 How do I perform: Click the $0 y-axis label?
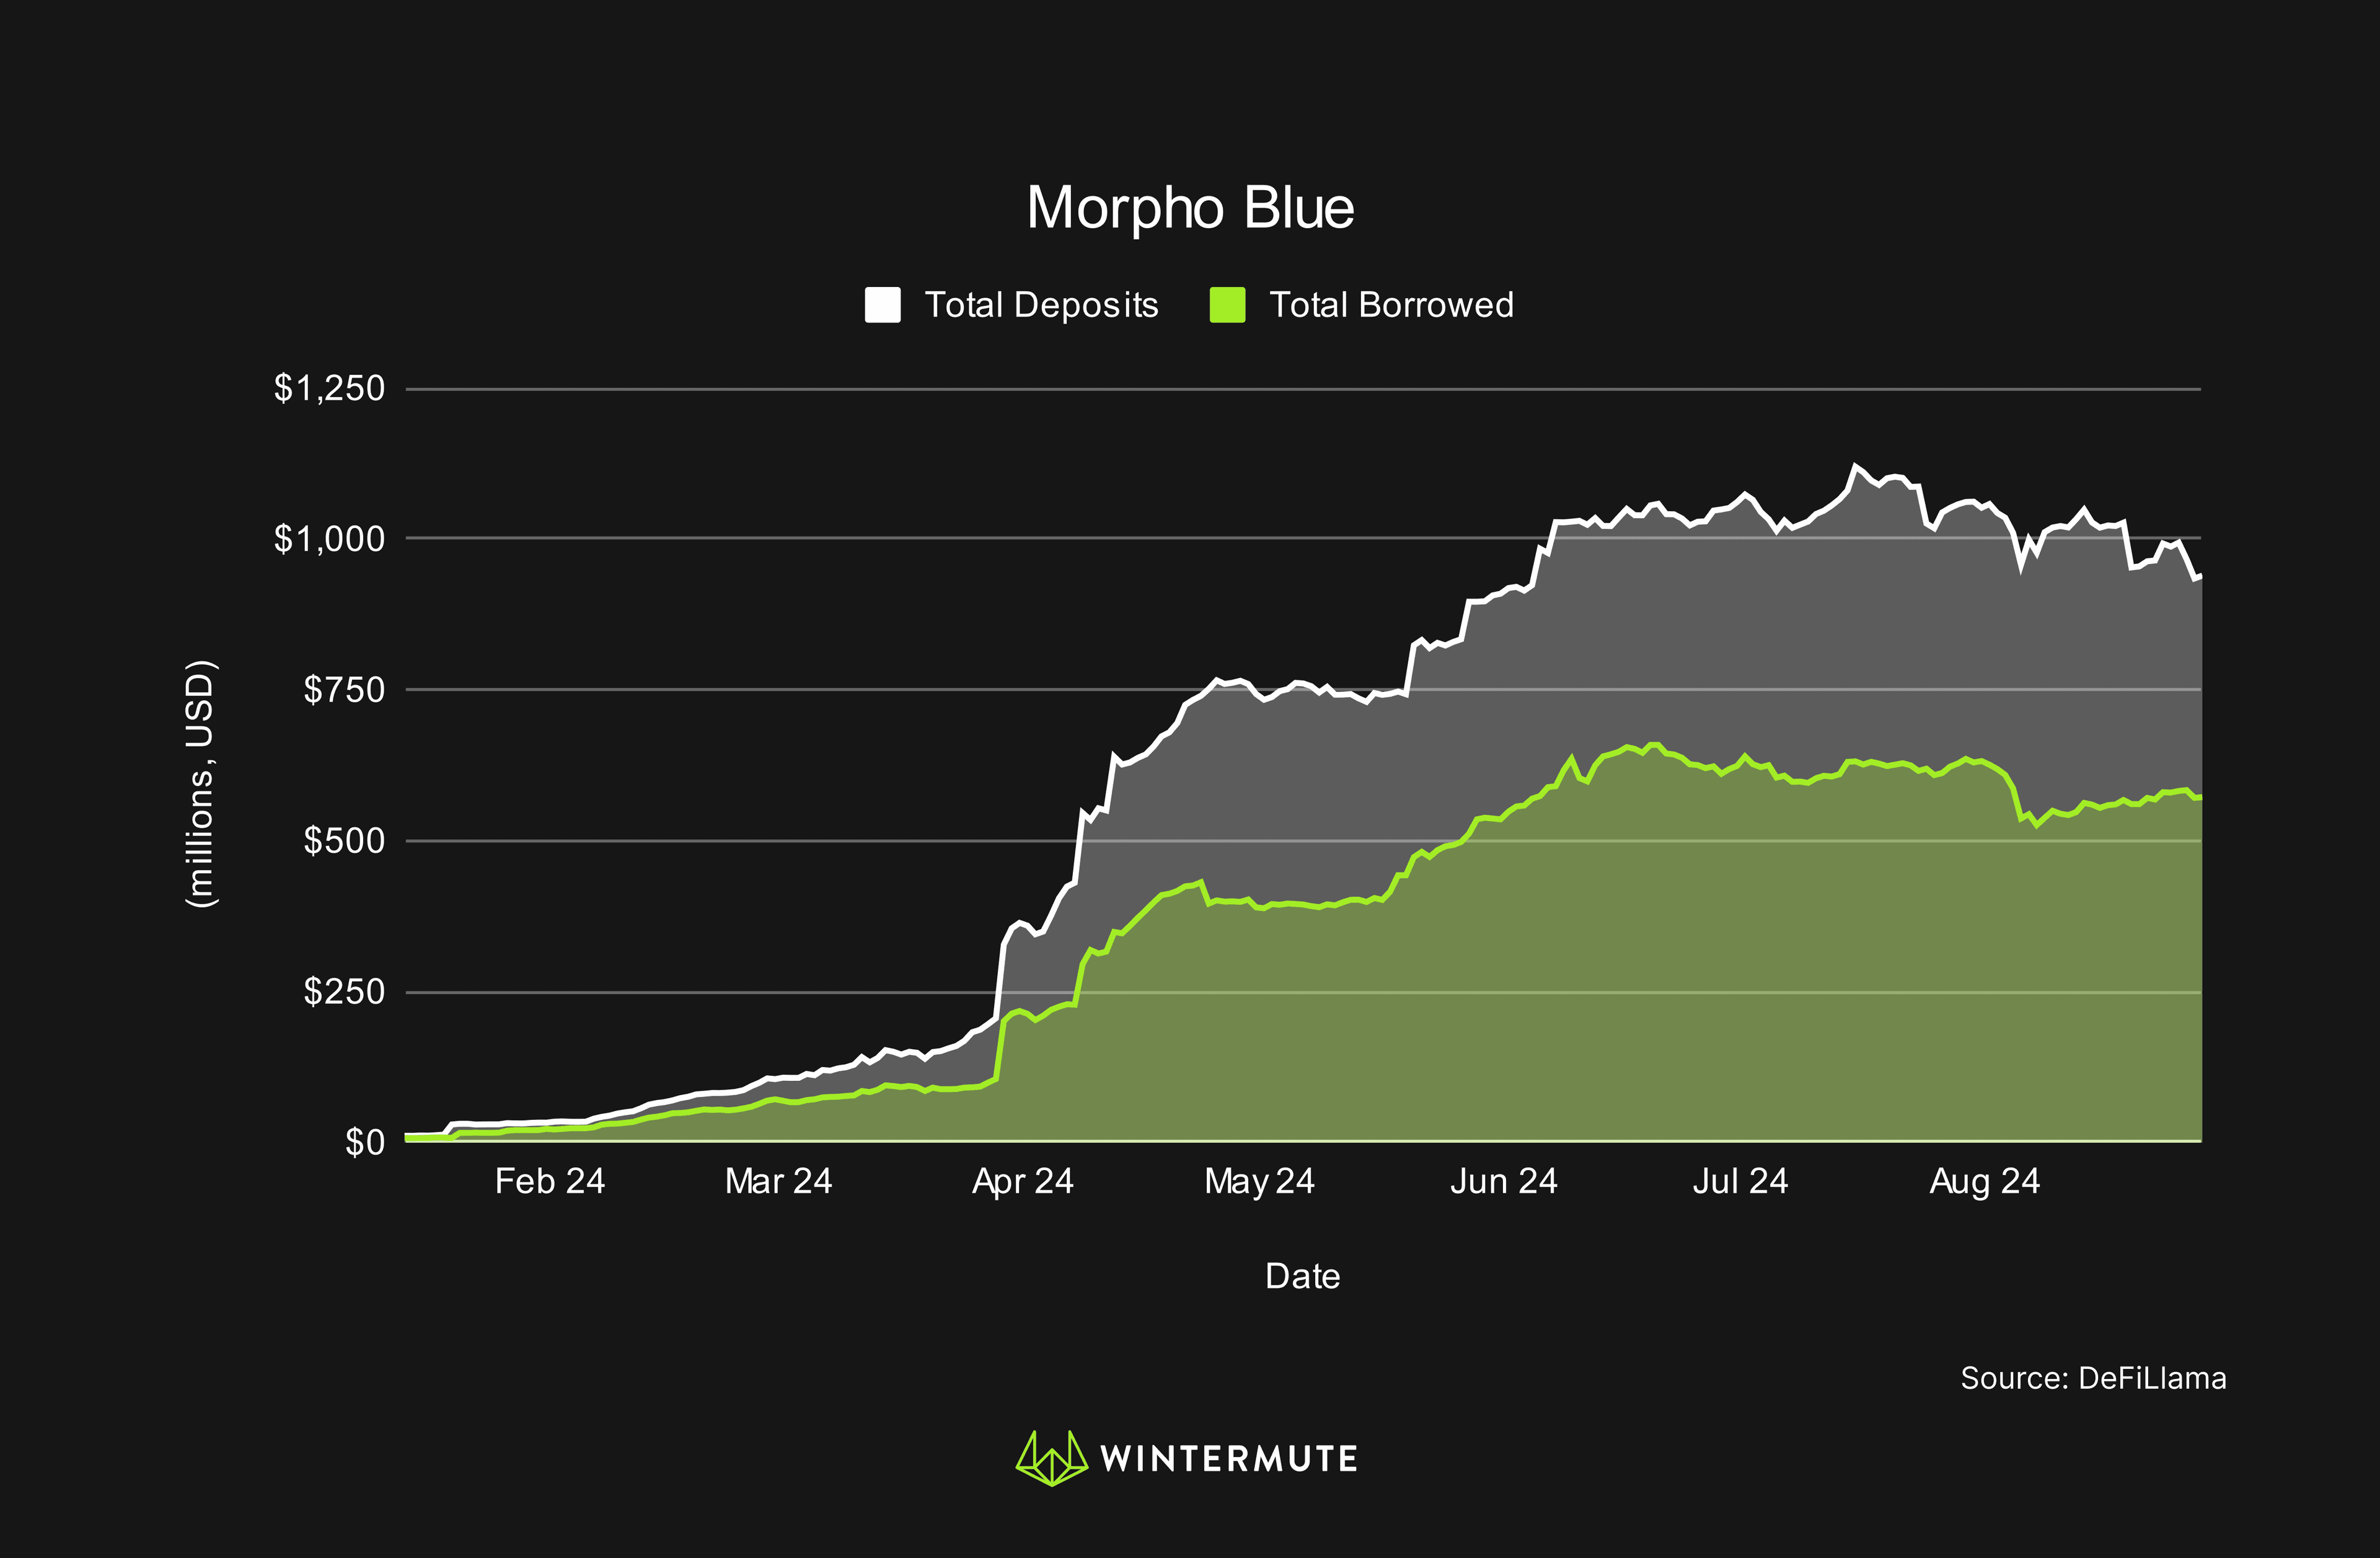coord(365,1142)
